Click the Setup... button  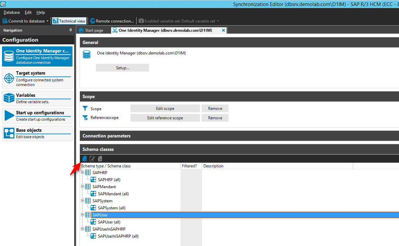click(122, 68)
